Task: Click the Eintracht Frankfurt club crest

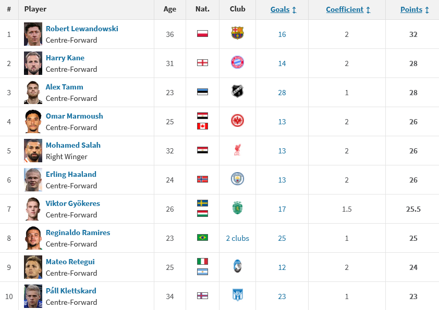Action: pos(237,121)
